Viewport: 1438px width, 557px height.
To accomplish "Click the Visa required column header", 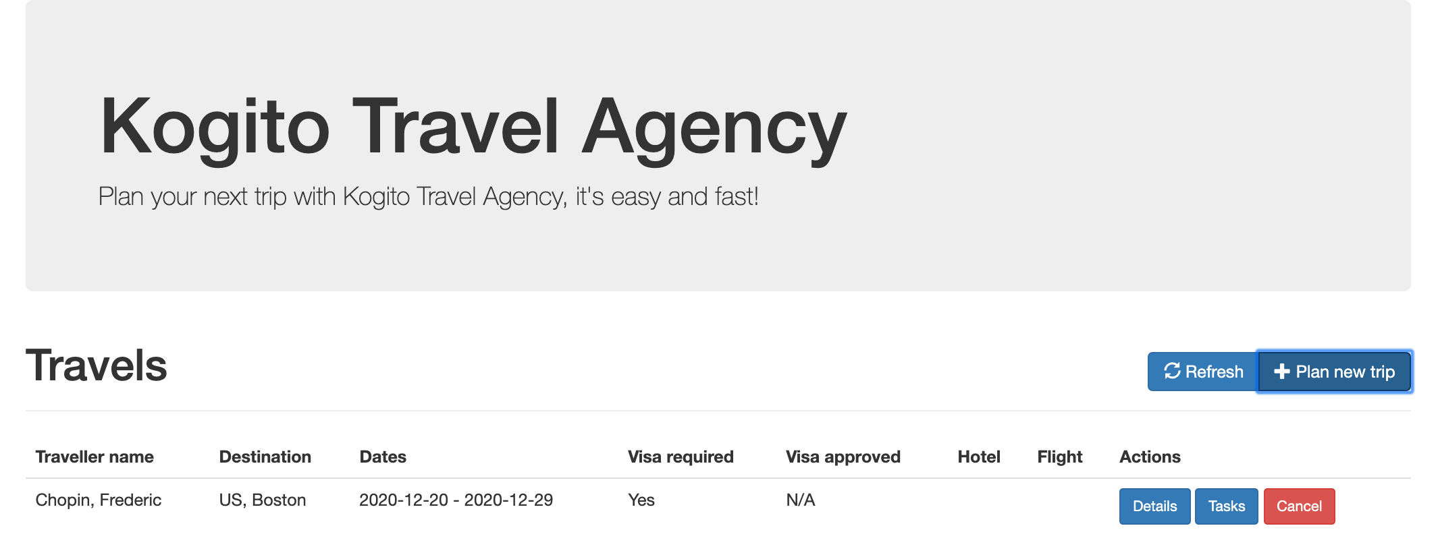I will pyautogui.click(x=680, y=457).
